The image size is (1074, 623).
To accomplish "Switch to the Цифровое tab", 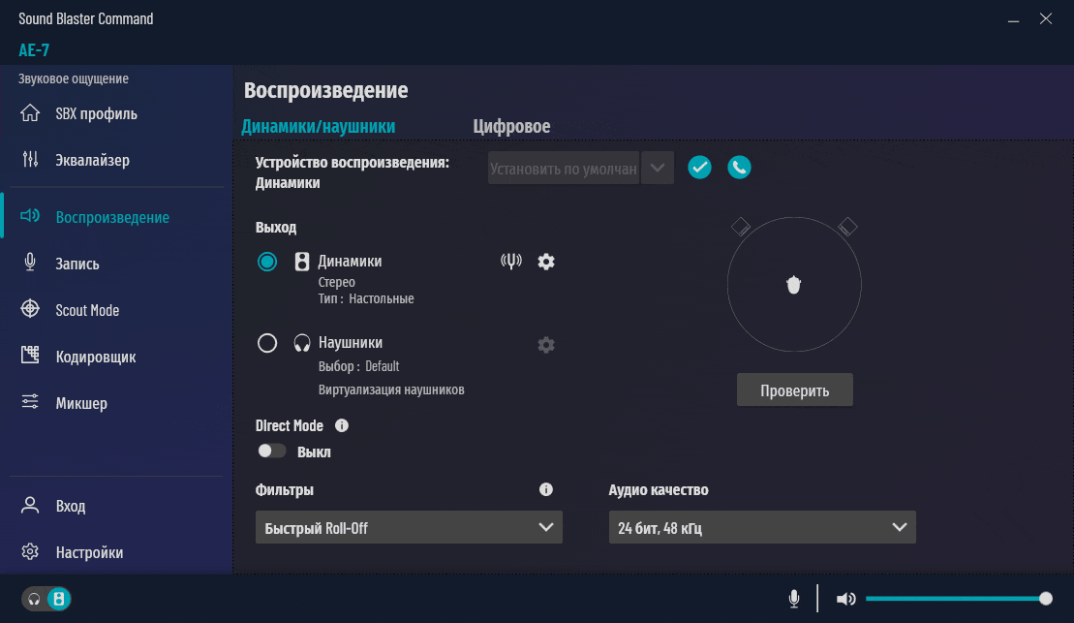I will pyautogui.click(x=511, y=127).
